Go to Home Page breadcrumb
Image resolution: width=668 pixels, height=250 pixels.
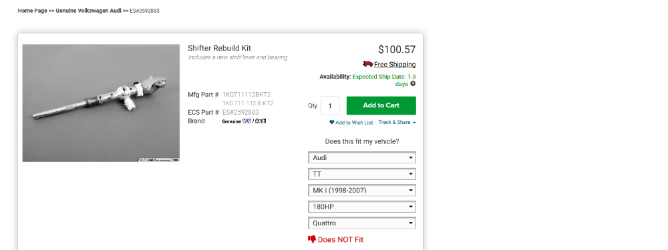pyautogui.click(x=32, y=11)
